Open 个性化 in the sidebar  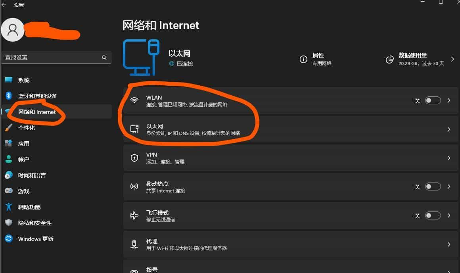27,128
